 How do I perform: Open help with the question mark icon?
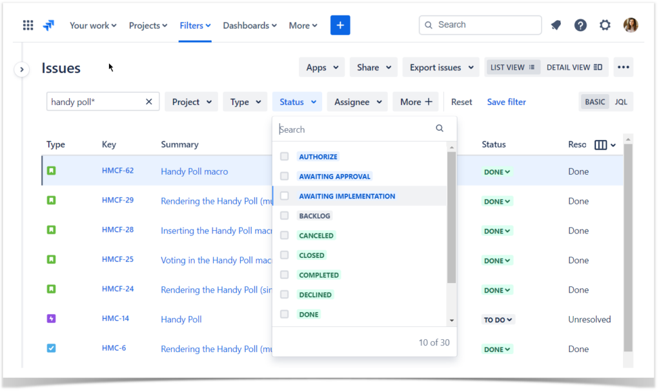(x=580, y=25)
